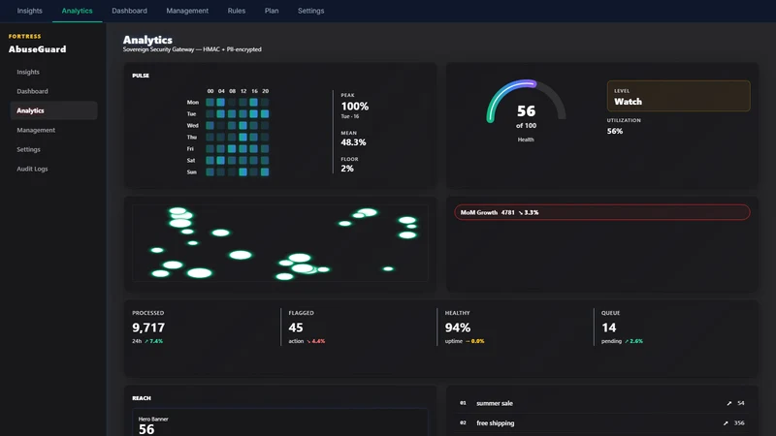Click the summer sale trend arrow icon
This screenshot has height=436, width=776.
pyautogui.click(x=729, y=403)
